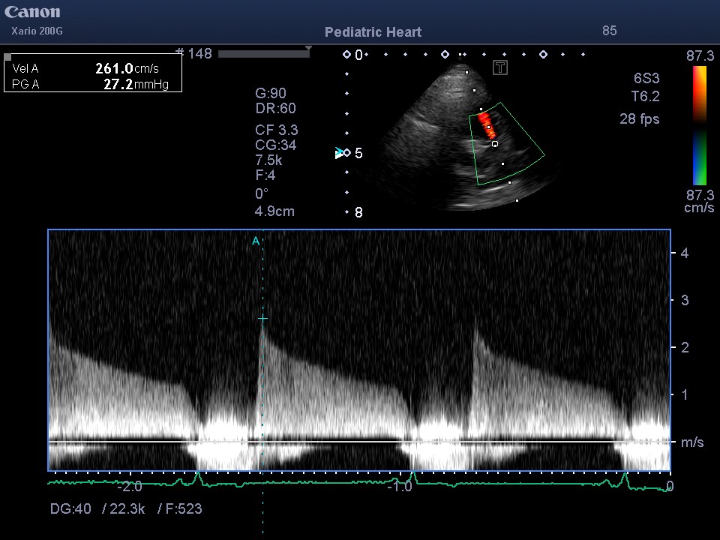The width and height of the screenshot is (720, 540).
Task: Click the lower '87.3 cm/s' color scale limit
Action: (x=700, y=201)
